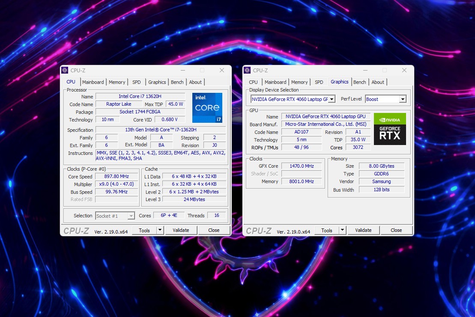
Task: Click Close button in left CPU-Z window
Action: point(214,230)
